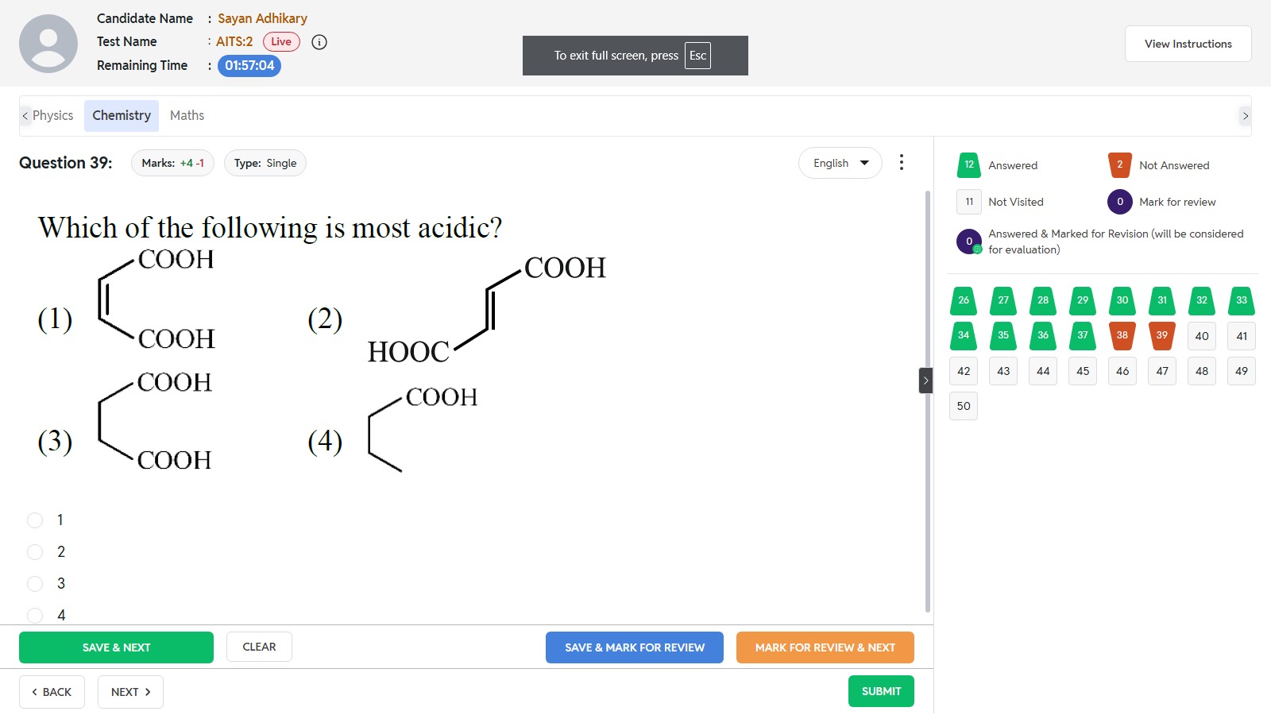
Task: Jump to question 29 in palette
Action: pos(1083,300)
